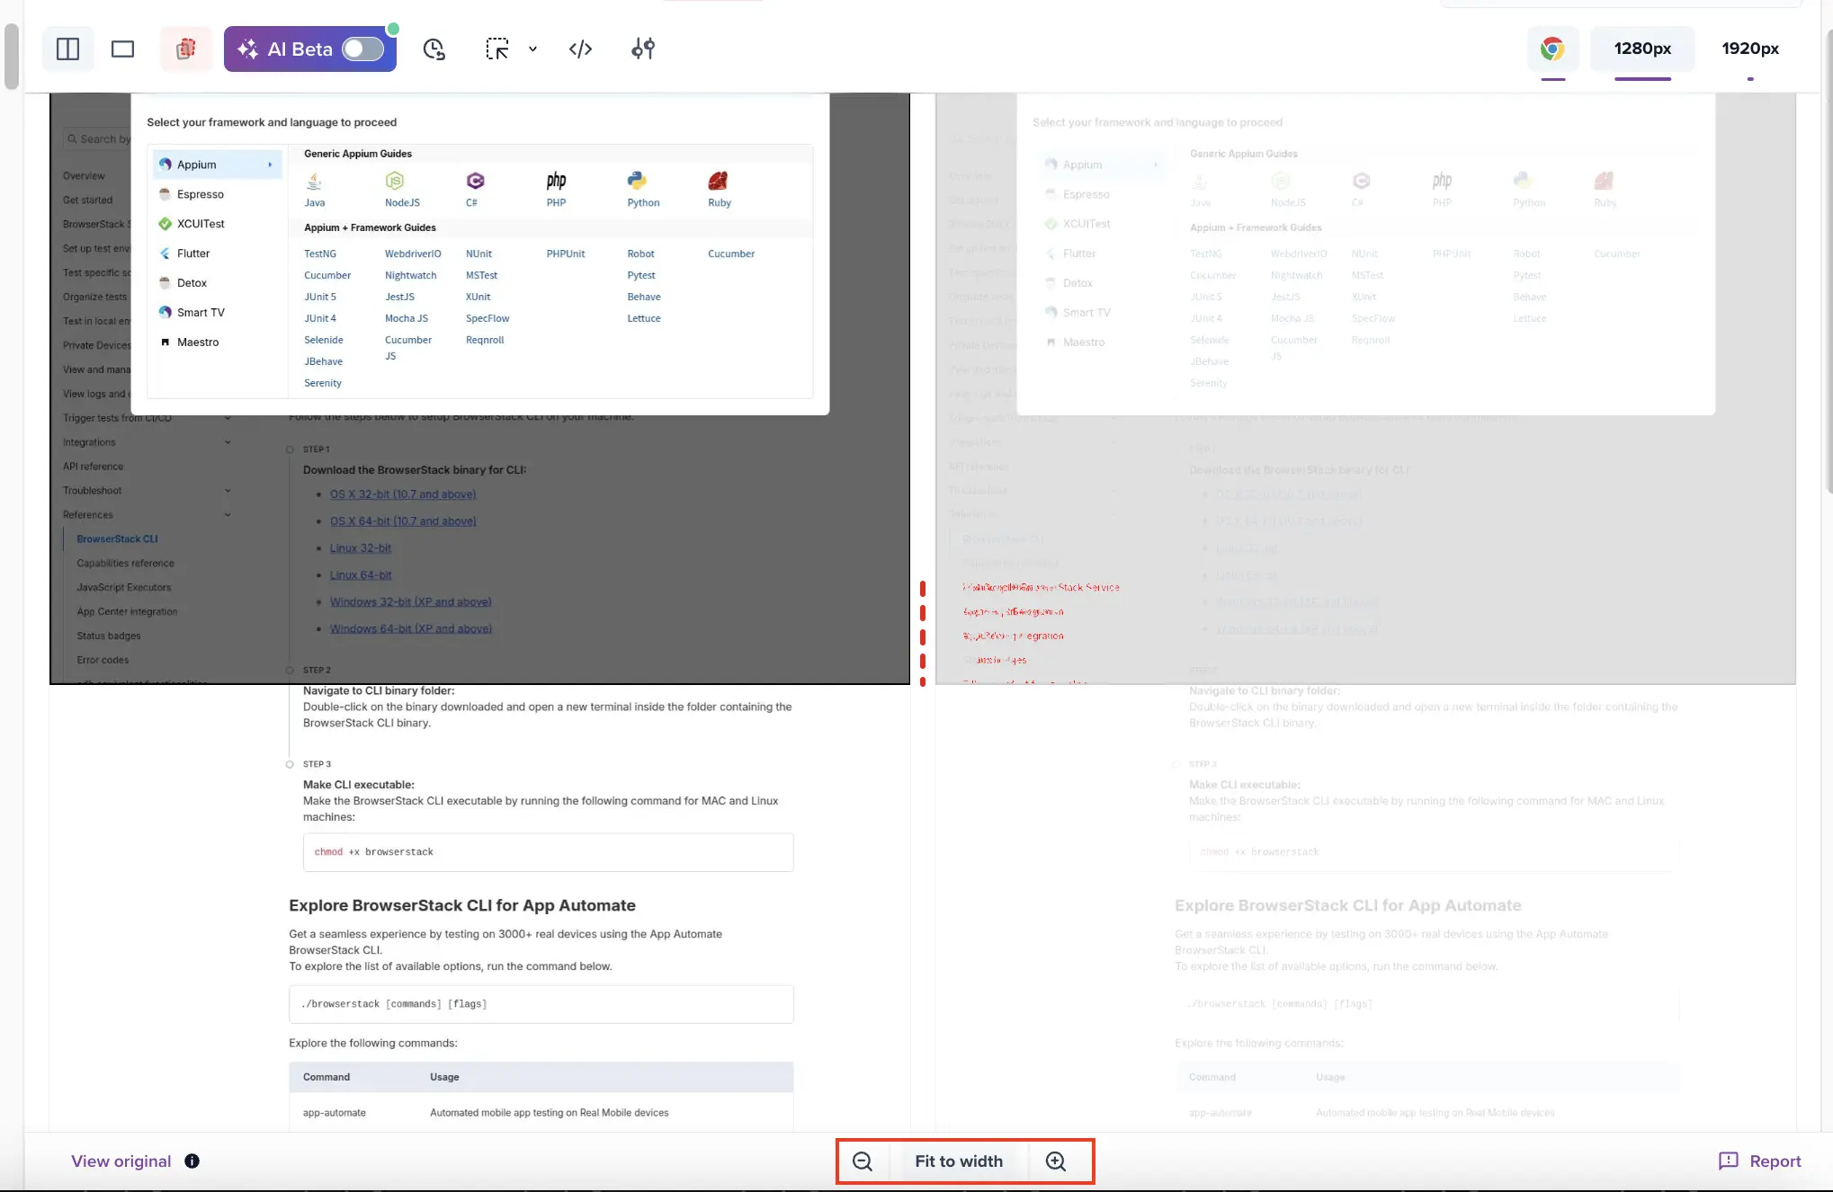Click the left vertical scrollbar handle
1833x1192 pixels.
[x=11, y=56]
